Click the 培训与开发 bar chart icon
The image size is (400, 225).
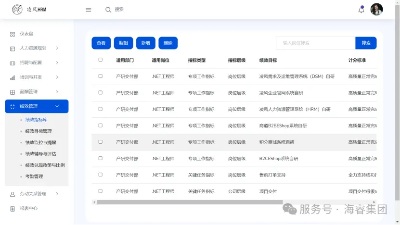tap(13, 77)
